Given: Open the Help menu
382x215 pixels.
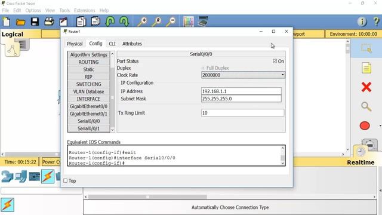Looking at the screenshot, I should 104,11.
